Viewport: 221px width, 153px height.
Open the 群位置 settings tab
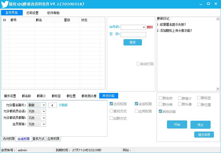[71, 96]
